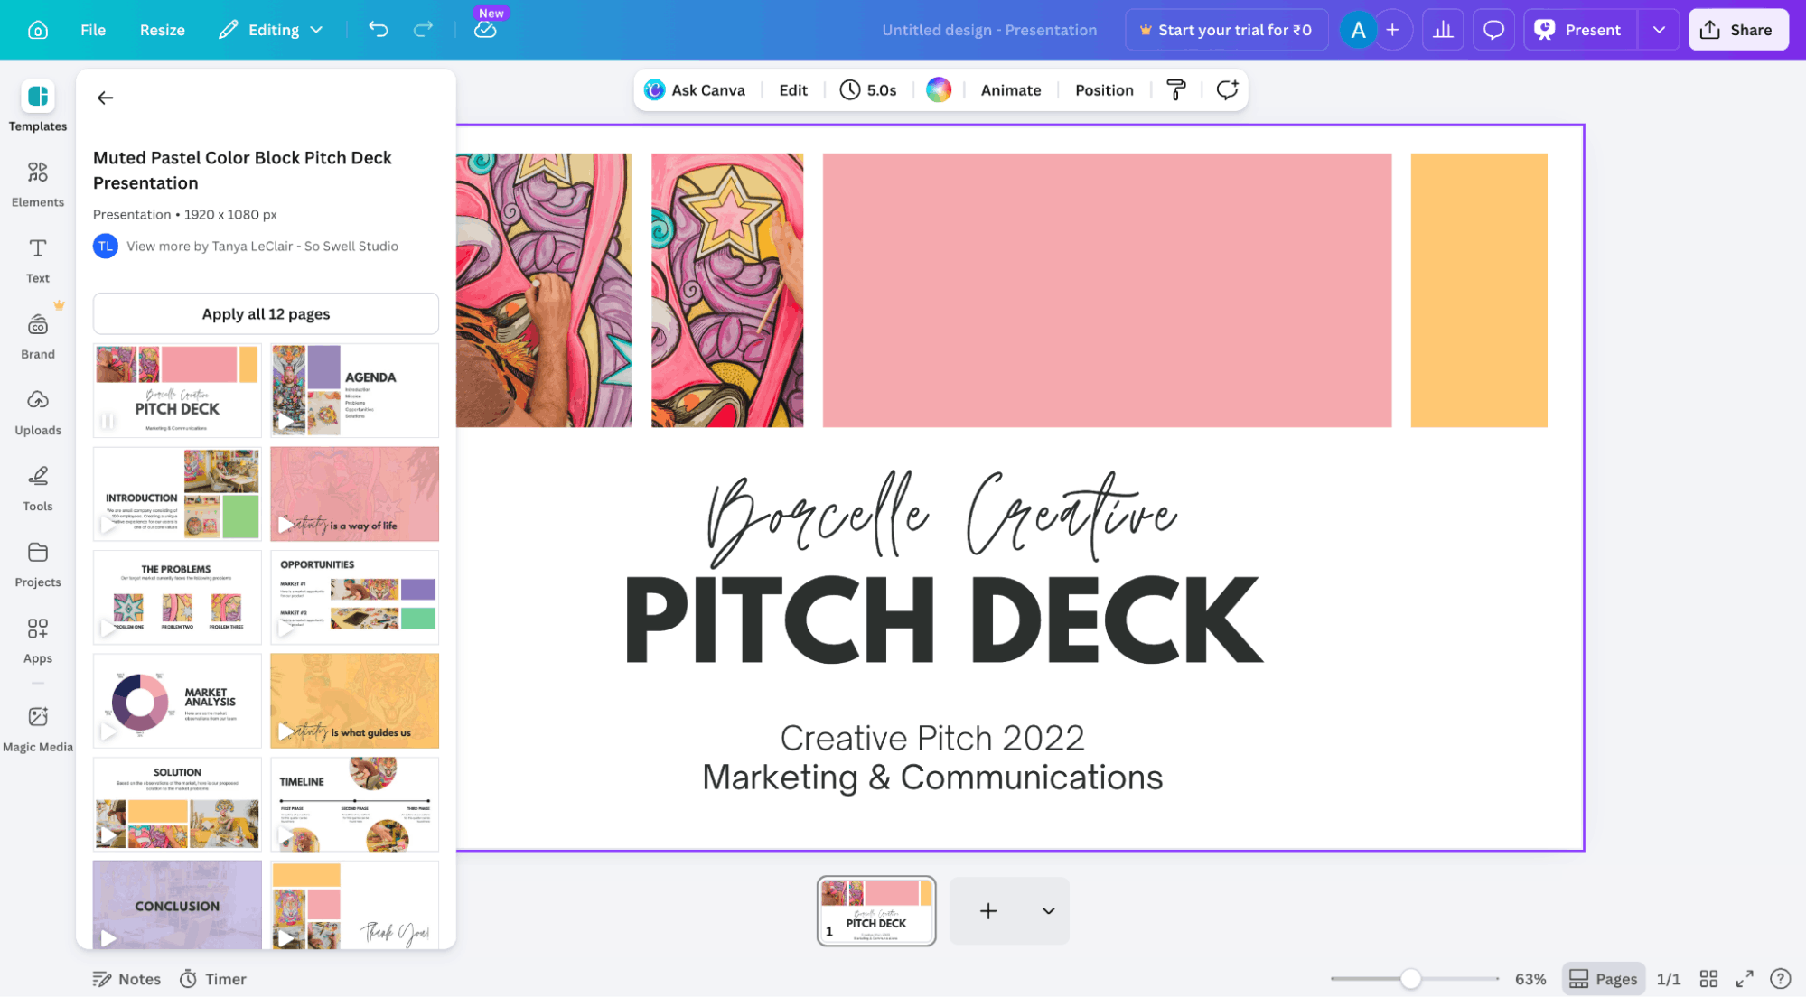Click the undo arrow
The height and width of the screenshot is (997, 1806).
click(x=378, y=30)
